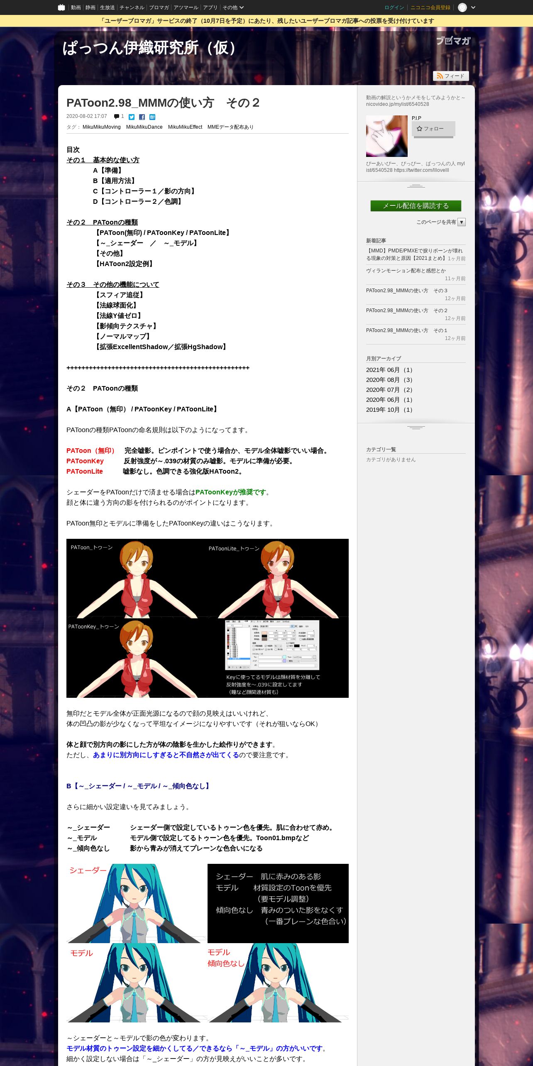Click the Niconico TV logo icon
Image resolution: width=533 pixels, height=1066 pixels.
pyautogui.click(x=61, y=7)
